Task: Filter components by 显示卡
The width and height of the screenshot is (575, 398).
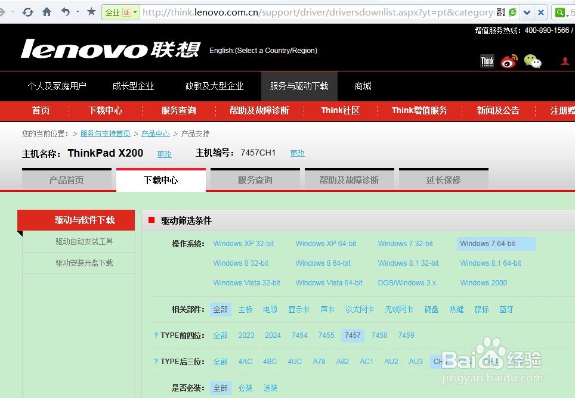Action: click(x=299, y=309)
